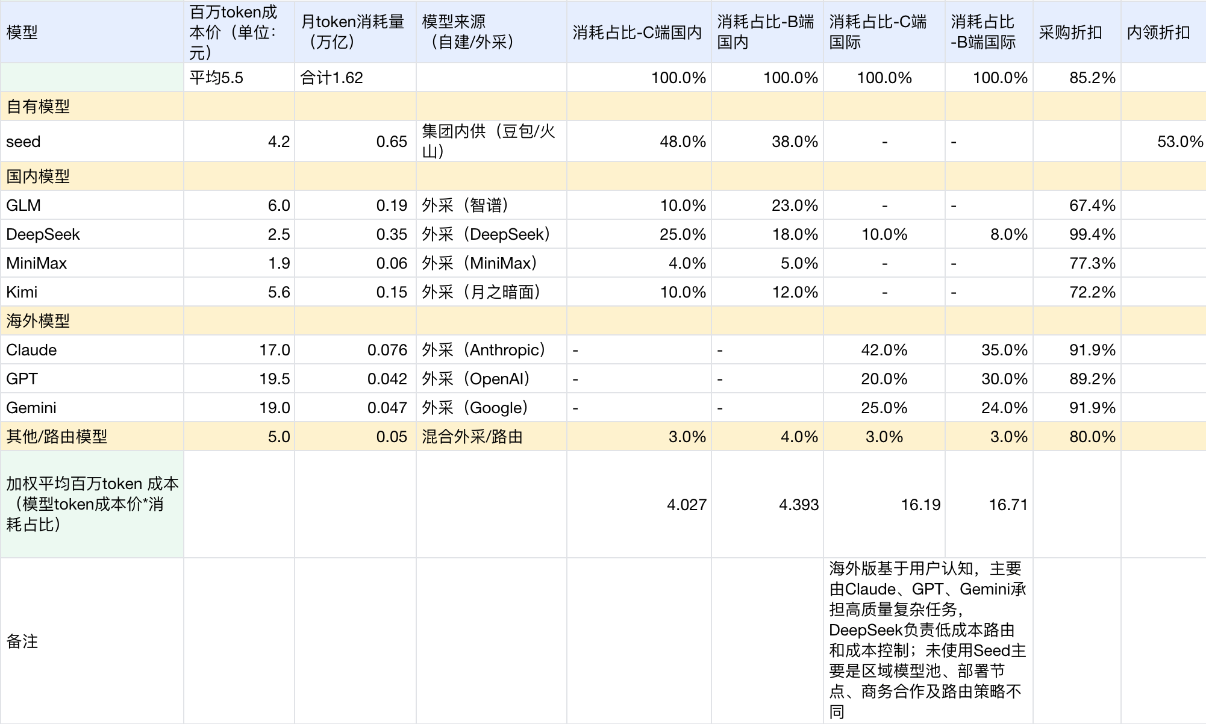Select the 国内模型 section label
This screenshot has height=724, width=1206.
pyautogui.click(x=92, y=176)
